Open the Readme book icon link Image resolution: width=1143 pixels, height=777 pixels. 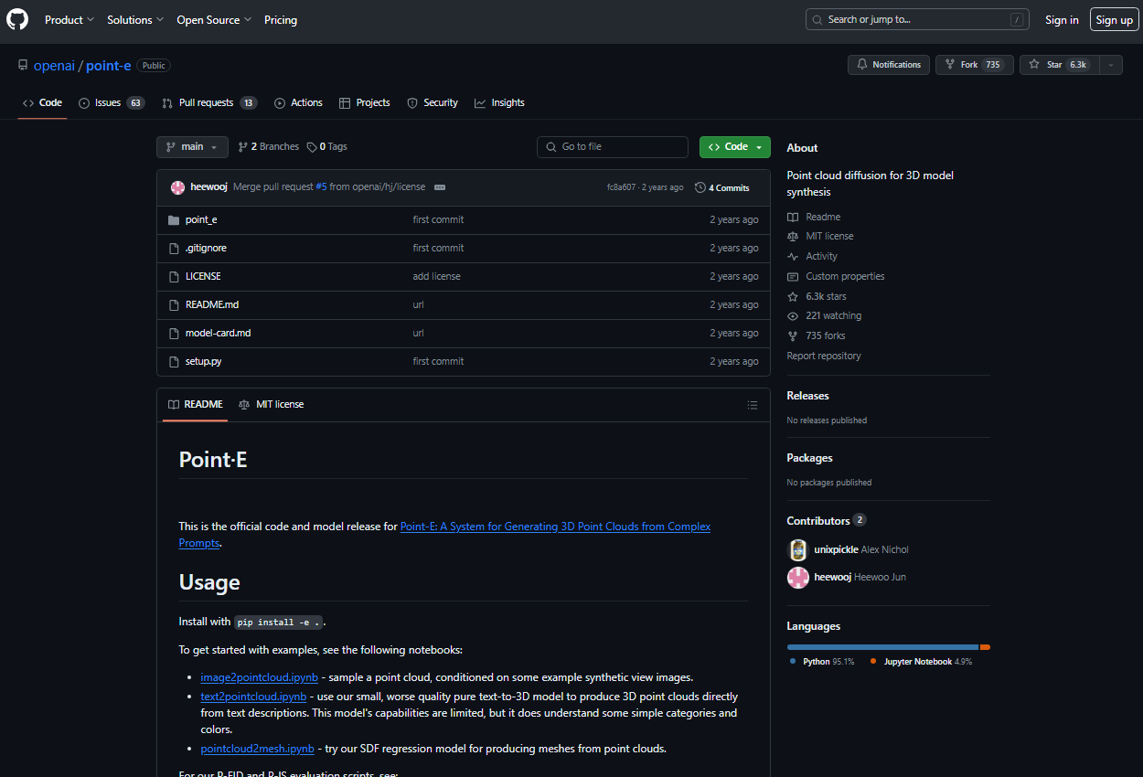793,217
